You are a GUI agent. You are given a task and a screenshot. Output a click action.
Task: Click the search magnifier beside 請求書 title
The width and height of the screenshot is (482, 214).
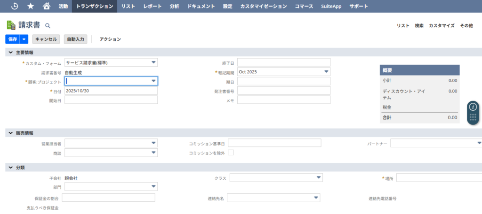coord(48,26)
